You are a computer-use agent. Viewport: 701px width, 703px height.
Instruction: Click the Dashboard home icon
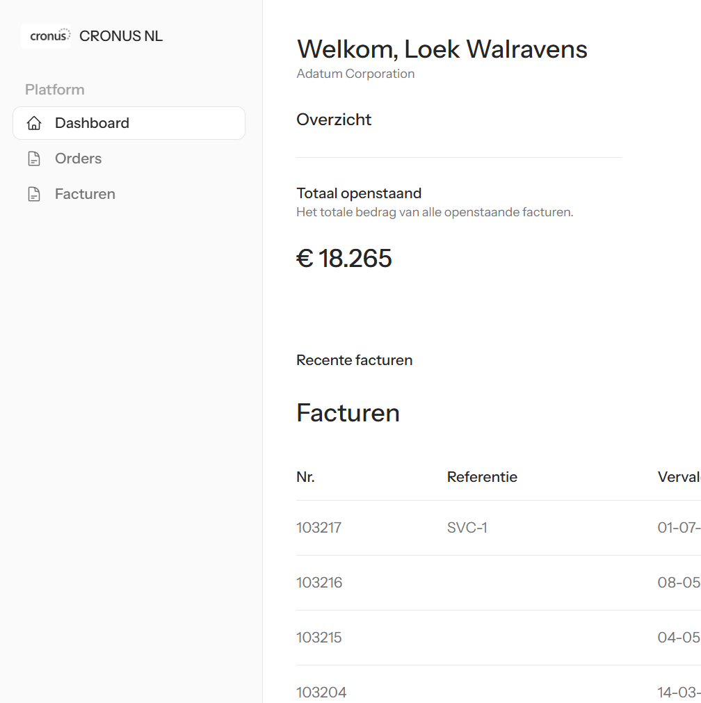coord(33,124)
